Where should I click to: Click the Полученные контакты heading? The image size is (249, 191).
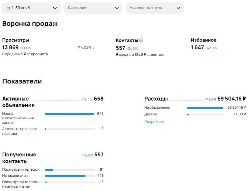[19, 158]
